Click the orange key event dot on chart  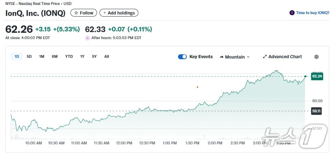coord(198,87)
